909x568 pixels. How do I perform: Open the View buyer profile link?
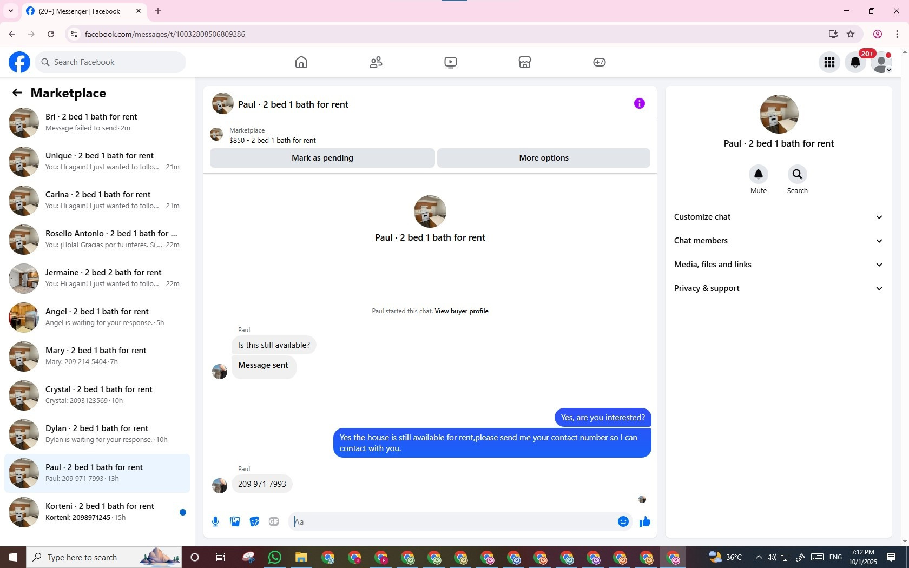point(462,311)
